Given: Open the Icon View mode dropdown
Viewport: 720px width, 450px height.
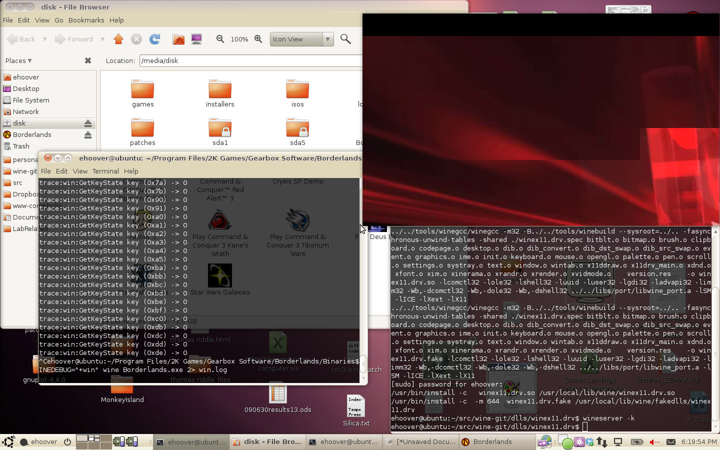Looking at the screenshot, I should coord(328,39).
